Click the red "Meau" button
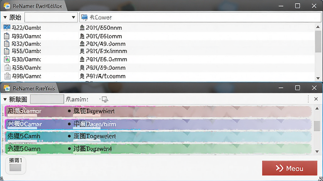Screen dimensions: 323x181 tap(290, 168)
